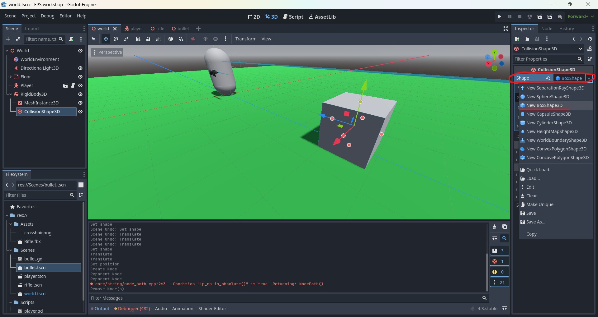Image resolution: width=598 pixels, height=317 pixels.
Task: Click the Perspective view button
Action: tap(107, 52)
